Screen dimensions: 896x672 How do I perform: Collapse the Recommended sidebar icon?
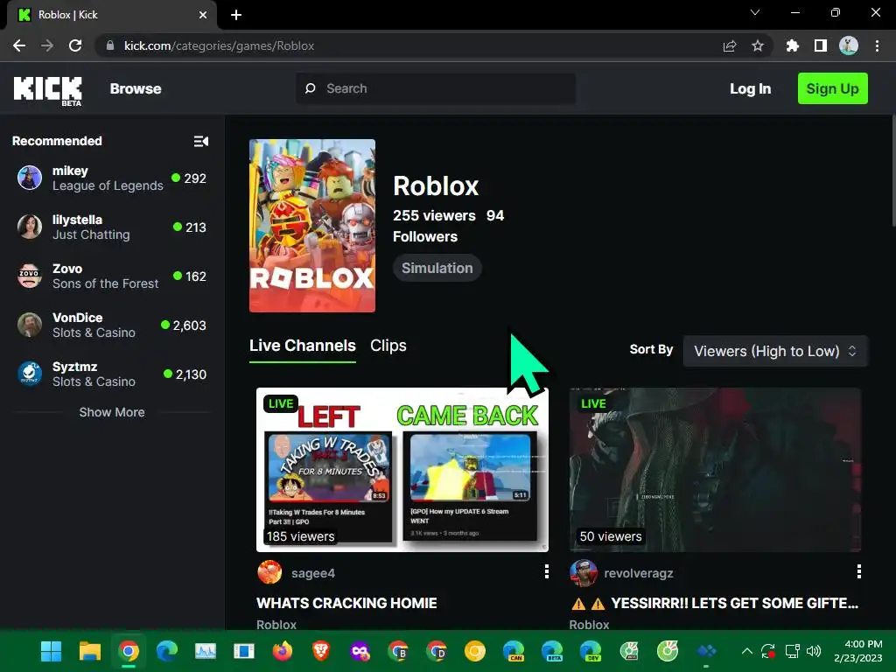(200, 141)
